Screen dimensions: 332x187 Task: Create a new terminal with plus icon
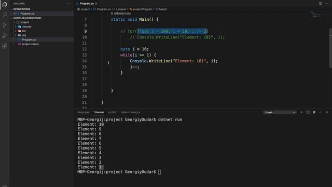coord(301,112)
